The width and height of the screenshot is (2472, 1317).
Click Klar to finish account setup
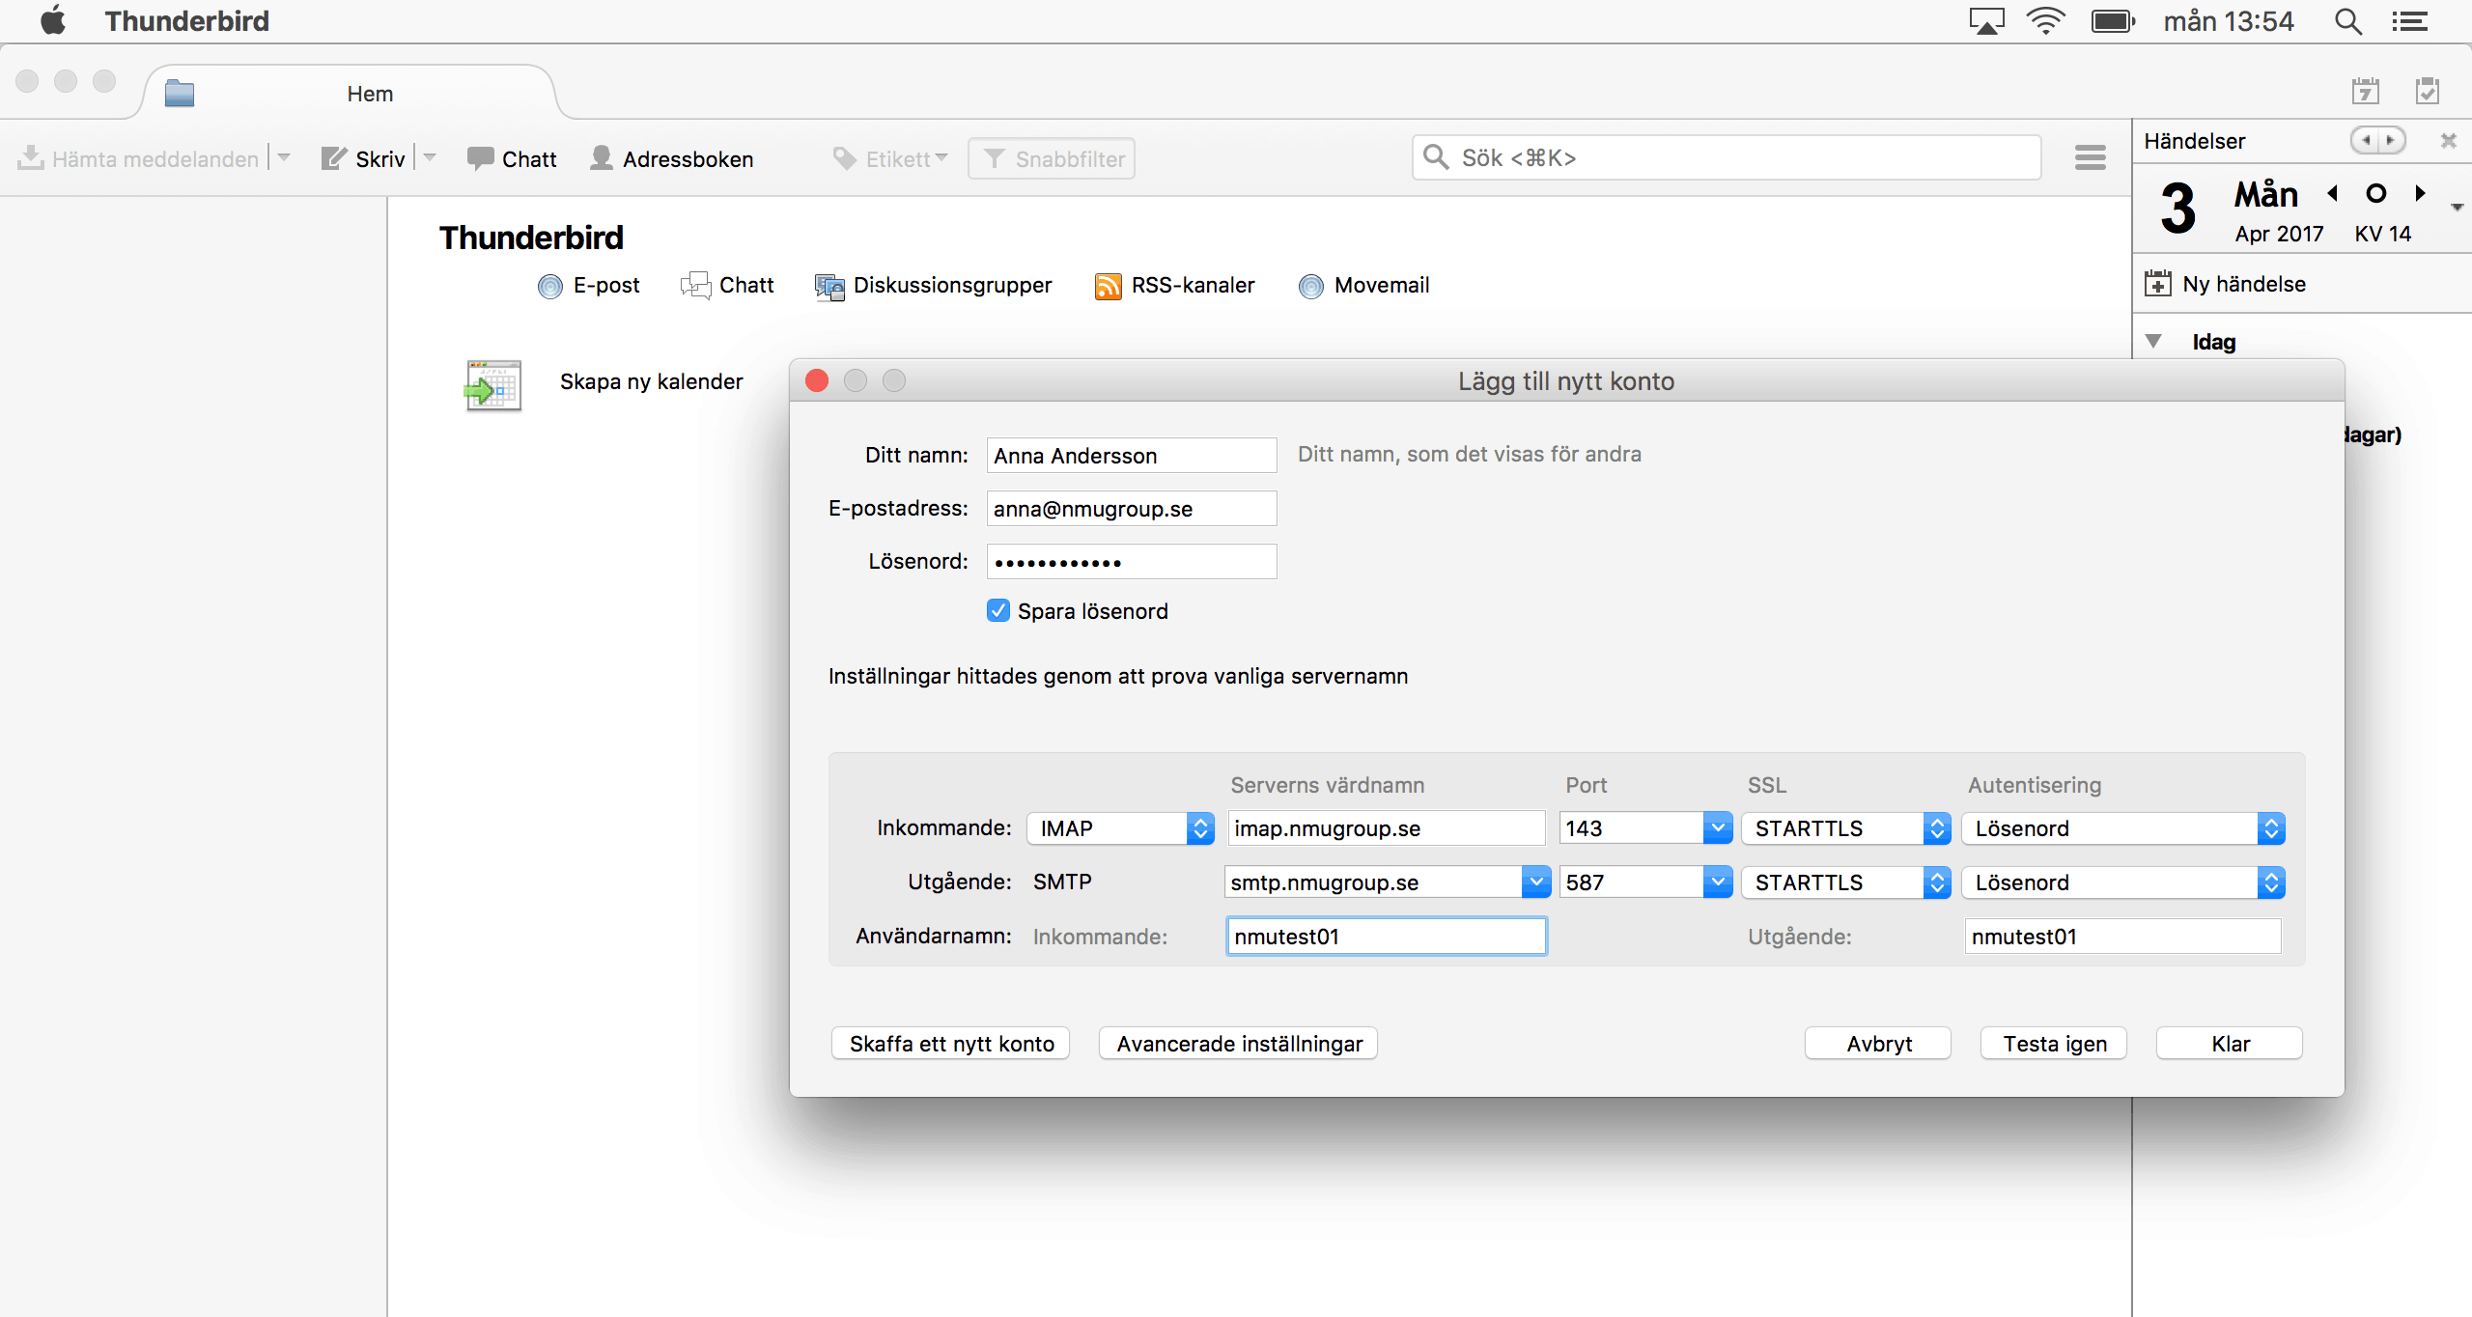pos(2230,1043)
